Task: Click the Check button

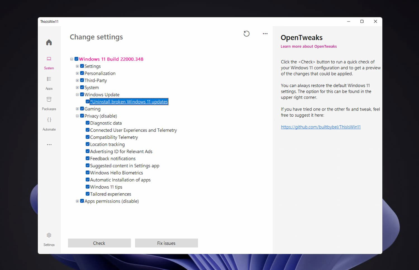Action: (x=99, y=243)
